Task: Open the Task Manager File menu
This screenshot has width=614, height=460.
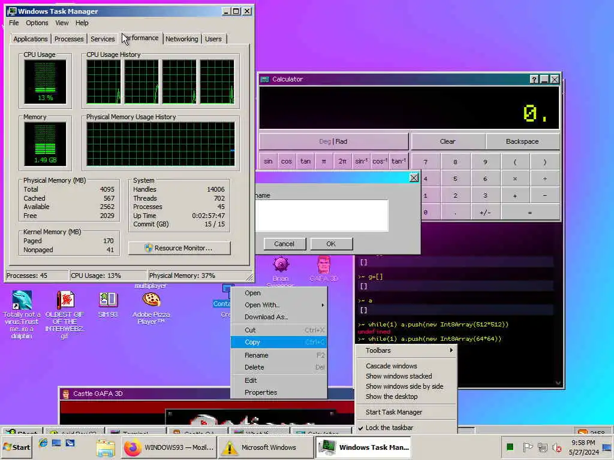Action: [x=14, y=23]
